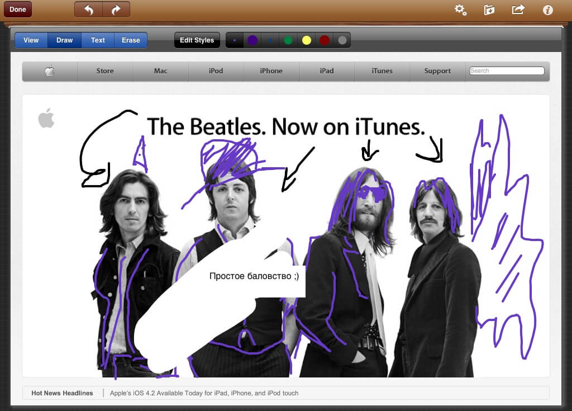Open the iPhone navigation item
The width and height of the screenshot is (572, 411).
271,71
